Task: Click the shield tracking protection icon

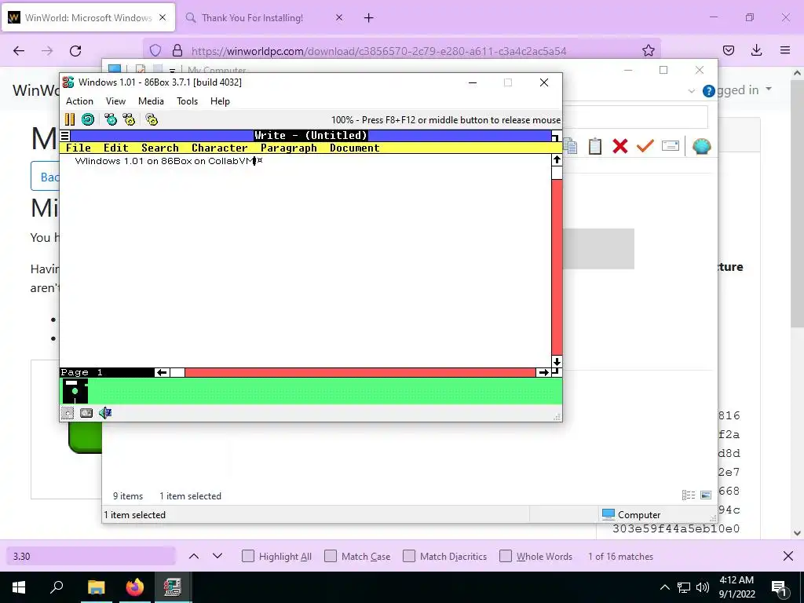Action: click(x=155, y=50)
